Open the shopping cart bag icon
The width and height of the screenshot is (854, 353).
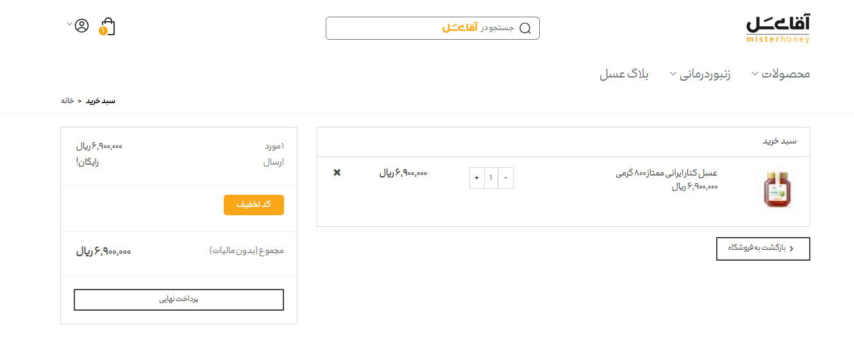(x=108, y=27)
